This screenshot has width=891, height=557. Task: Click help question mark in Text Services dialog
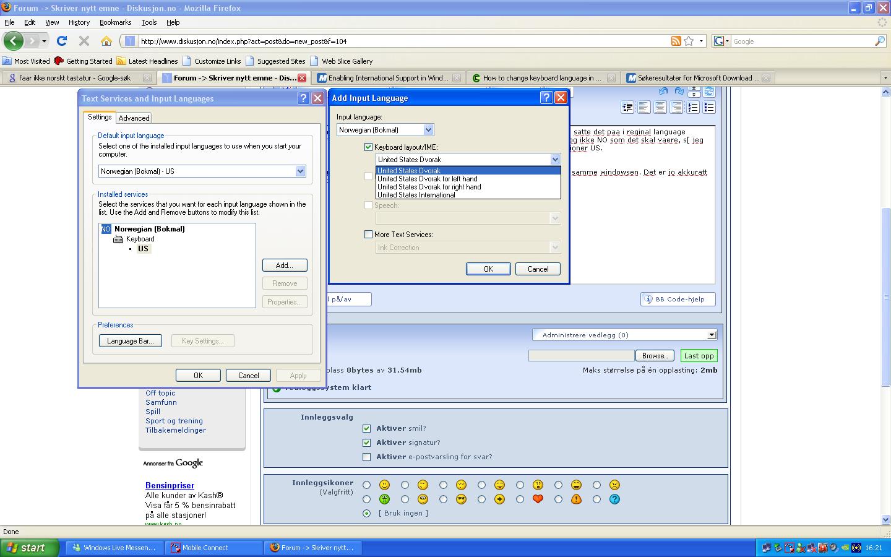(x=303, y=98)
